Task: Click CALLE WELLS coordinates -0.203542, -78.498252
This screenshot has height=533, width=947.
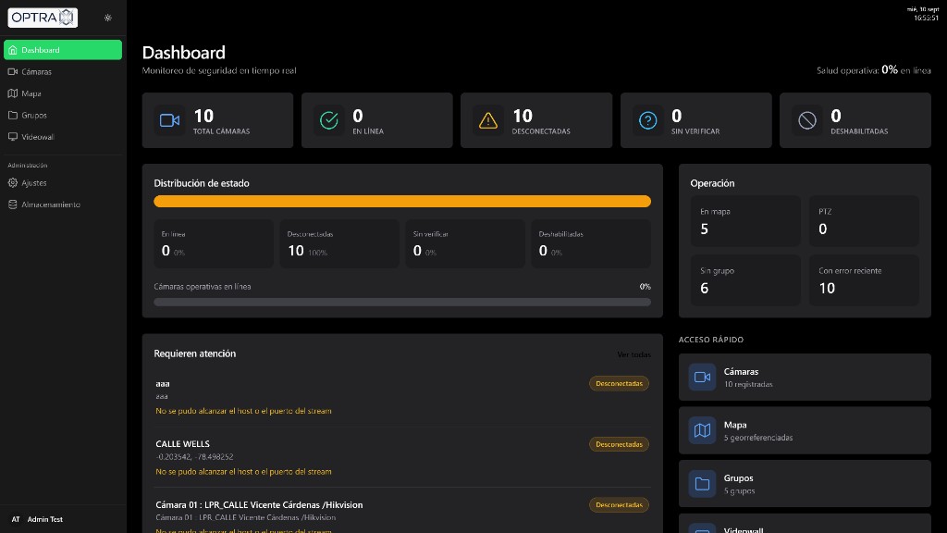Action: tap(194, 457)
